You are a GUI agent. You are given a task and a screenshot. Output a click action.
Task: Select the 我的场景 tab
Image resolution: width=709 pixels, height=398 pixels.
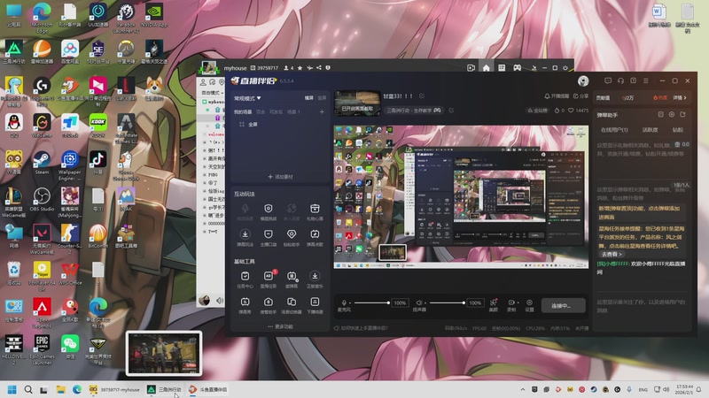pyautogui.click(x=243, y=112)
